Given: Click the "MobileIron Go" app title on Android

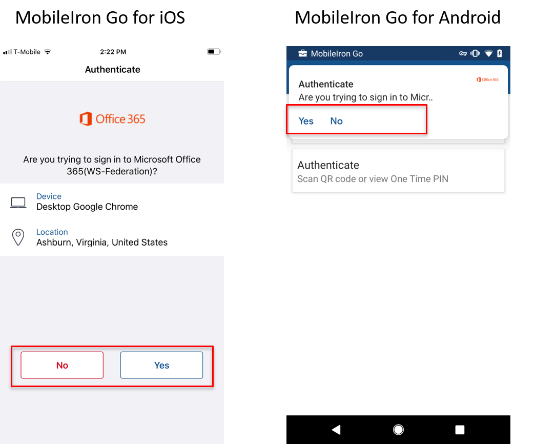Looking at the screenshot, I should point(337,54).
